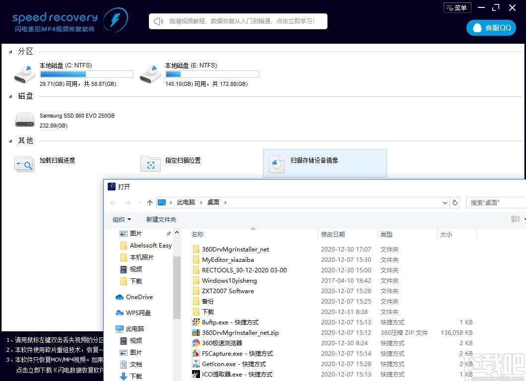
Task: Click the 加载扫描进度 icon
Action: [24, 164]
